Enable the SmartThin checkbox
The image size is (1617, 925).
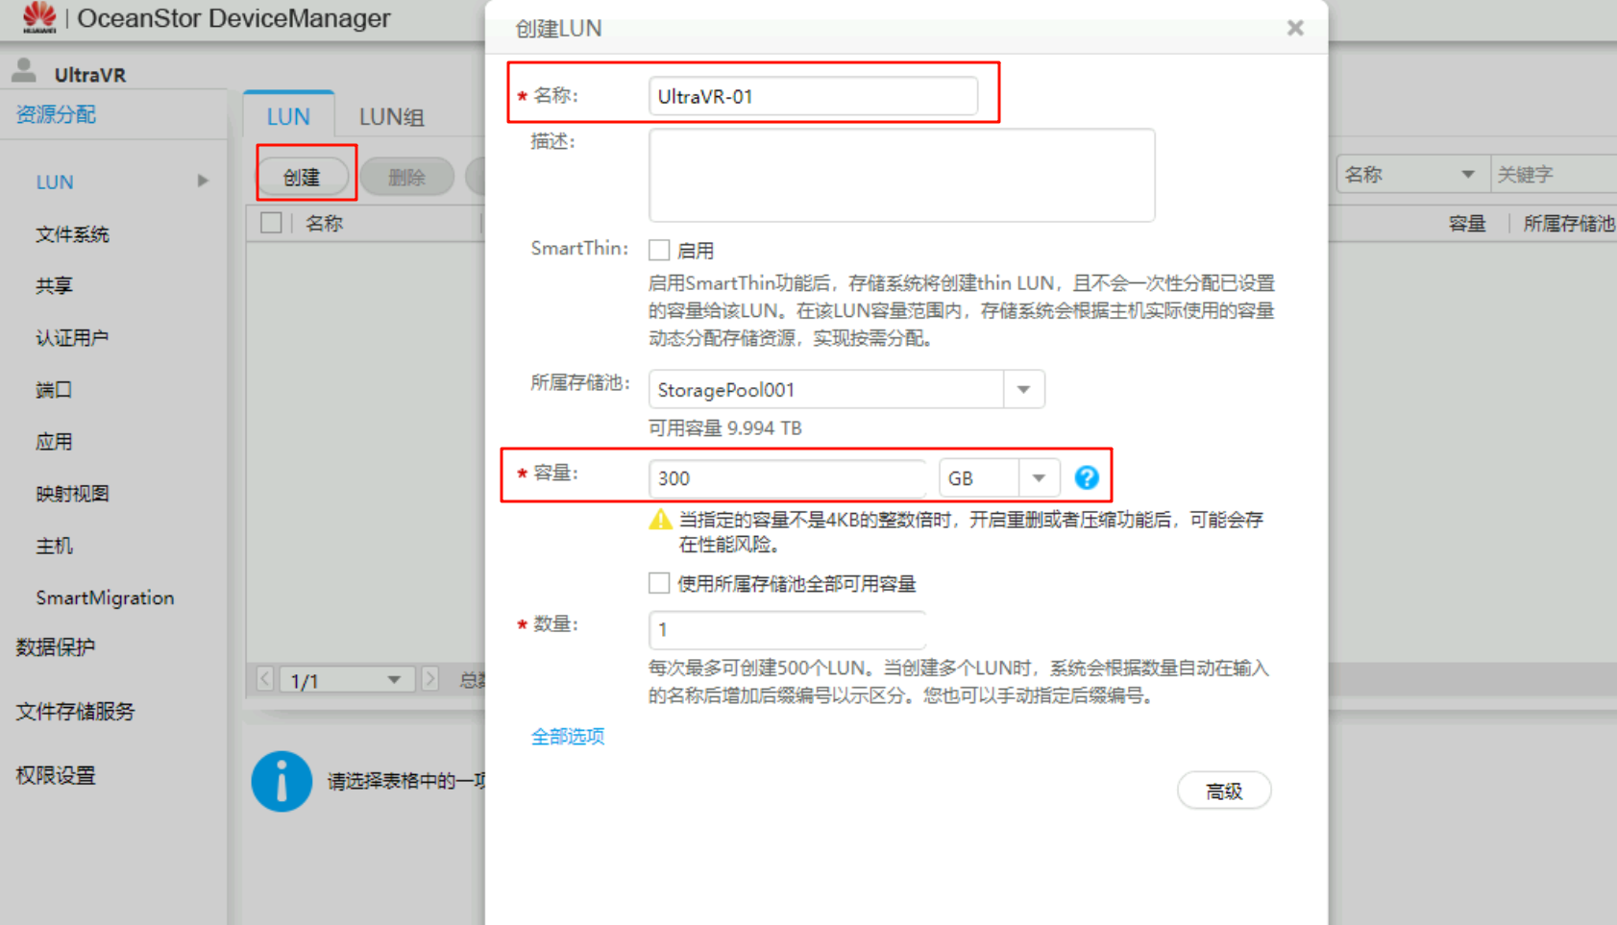pyautogui.click(x=659, y=250)
